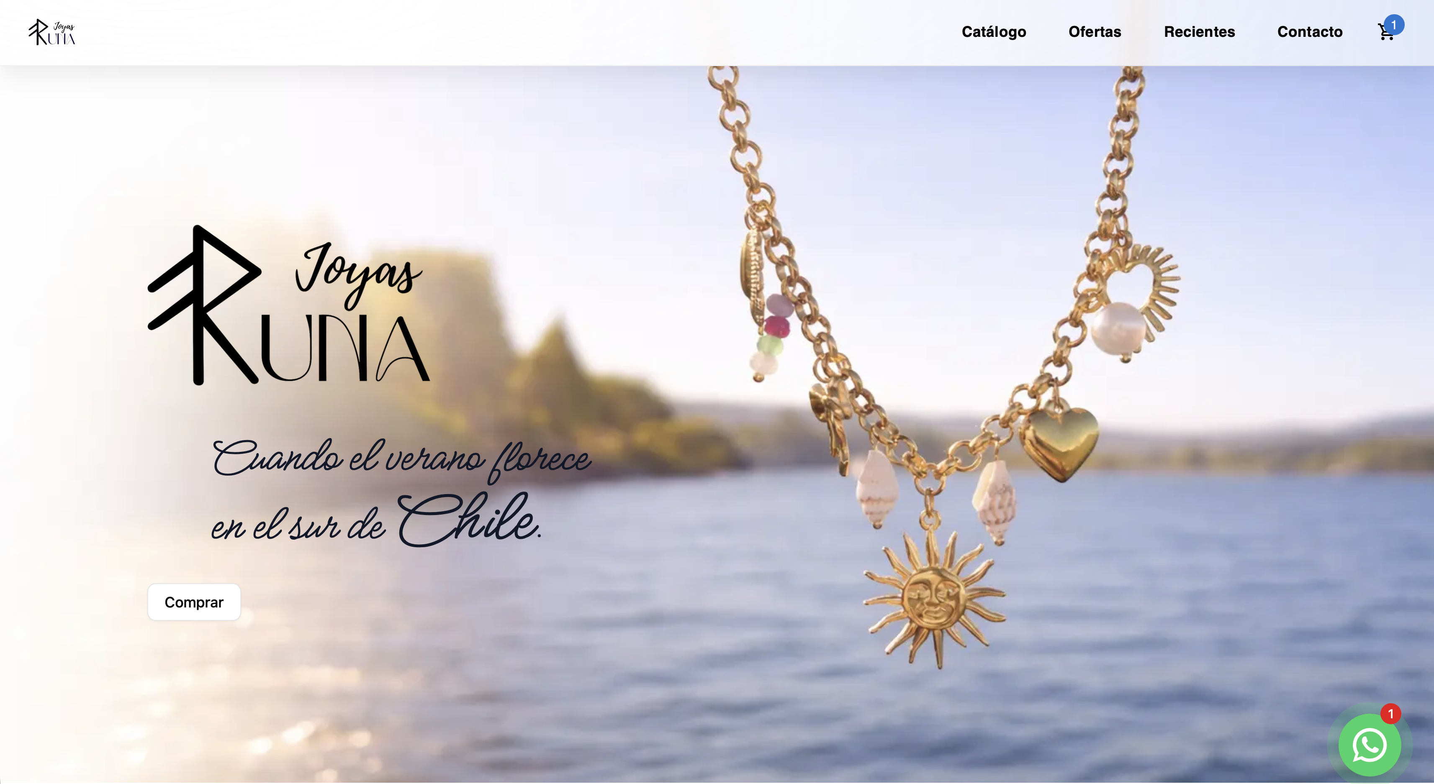Viewport: 1434px width, 784px height.
Task: Click the Comprar button
Action: pyautogui.click(x=194, y=602)
